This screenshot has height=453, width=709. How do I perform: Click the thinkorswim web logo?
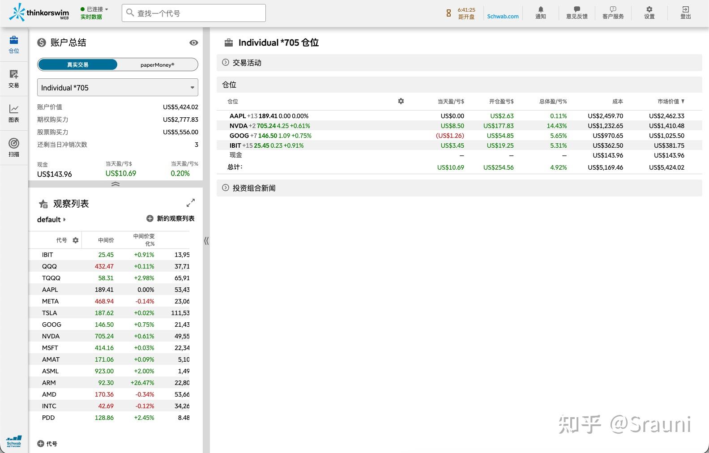[x=39, y=13]
